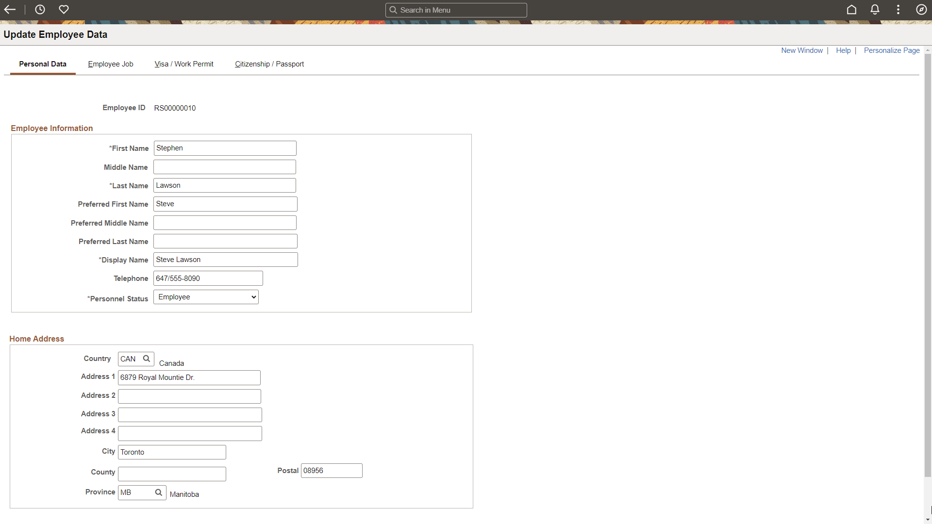This screenshot has width=932, height=524.
Task: Toggle the favorites heart icon
Action: [64, 10]
